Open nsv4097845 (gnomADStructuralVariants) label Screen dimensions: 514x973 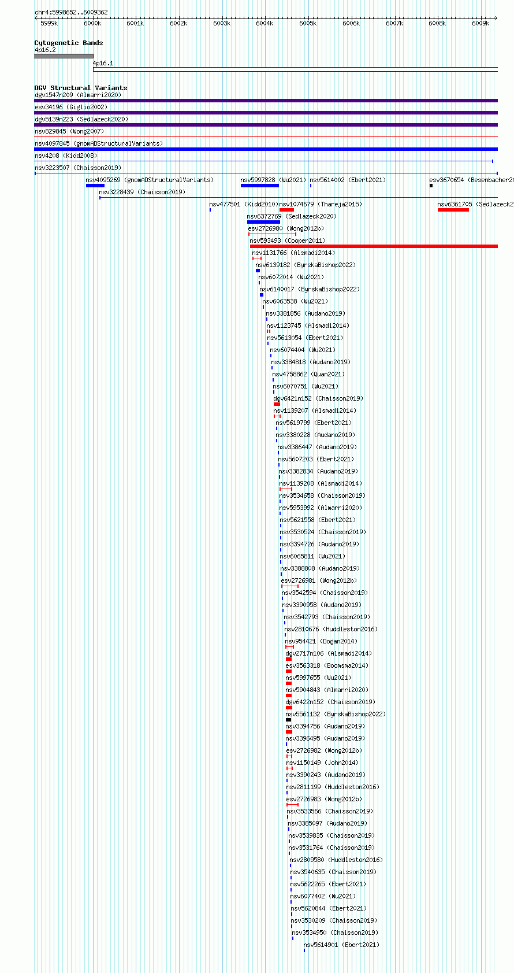(99, 143)
